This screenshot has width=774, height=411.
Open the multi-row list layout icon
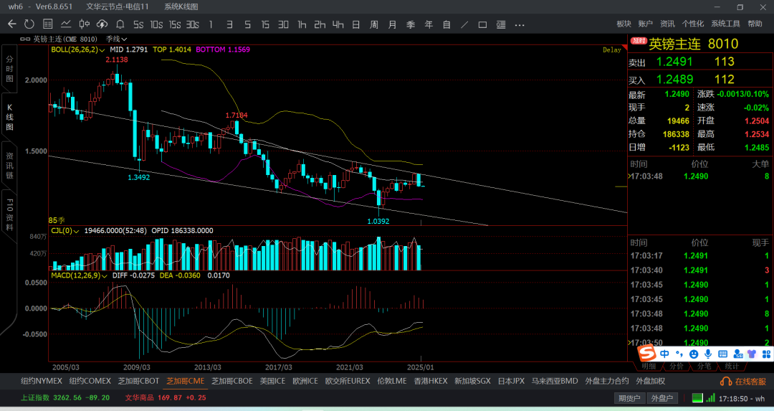pyautogui.click(x=501, y=24)
